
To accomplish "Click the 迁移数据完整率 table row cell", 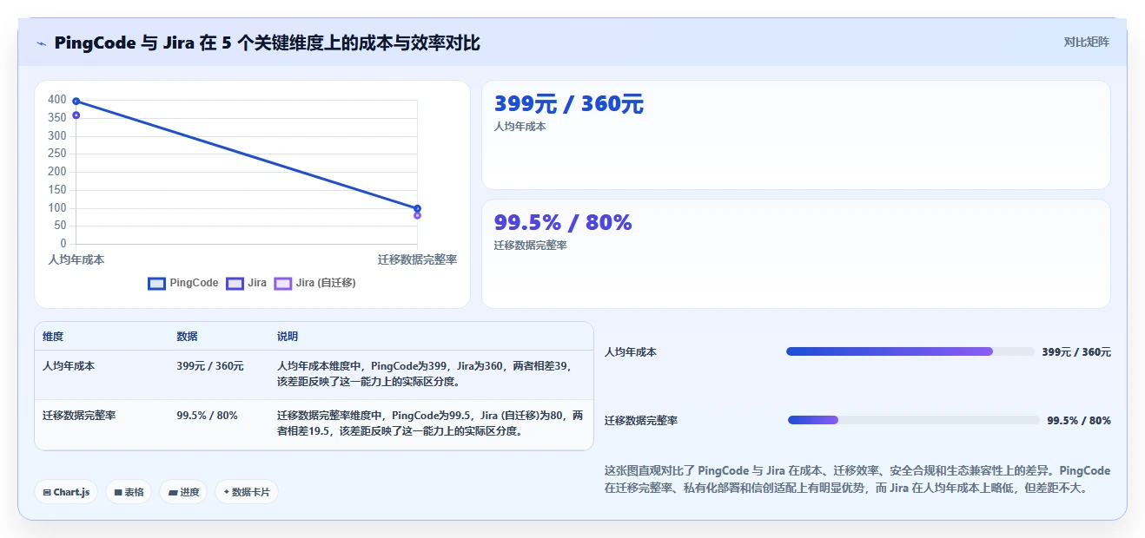I will click(x=79, y=416).
